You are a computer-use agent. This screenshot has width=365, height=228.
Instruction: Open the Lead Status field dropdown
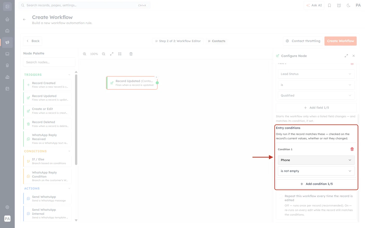(316, 74)
